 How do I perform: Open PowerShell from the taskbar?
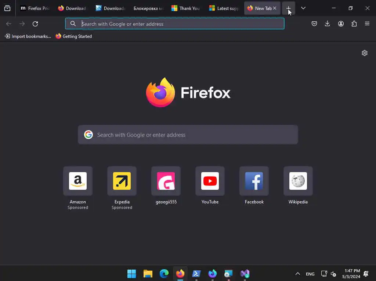point(196,274)
